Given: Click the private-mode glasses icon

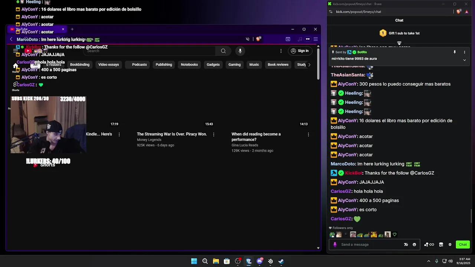Looking at the screenshot, I should click(308, 39).
